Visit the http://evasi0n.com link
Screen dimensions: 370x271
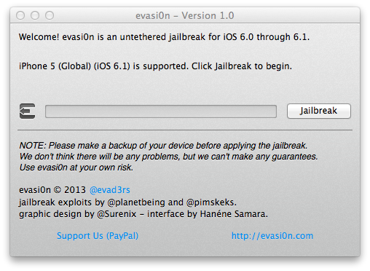272,236
